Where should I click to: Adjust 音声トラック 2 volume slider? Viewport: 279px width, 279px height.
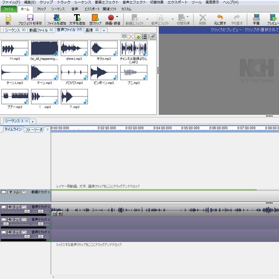click(x=6, y=224)
